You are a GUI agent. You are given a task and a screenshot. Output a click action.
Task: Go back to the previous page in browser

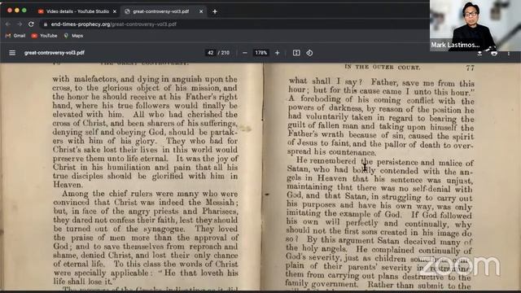point(8,24)
